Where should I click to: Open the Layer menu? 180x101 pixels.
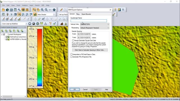(x=31, y=5)
